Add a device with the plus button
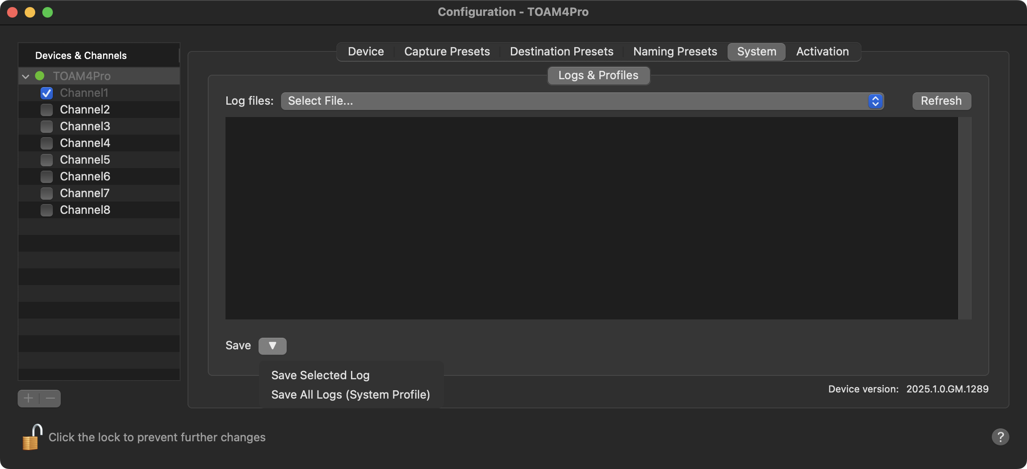Image resolution: width=1027 pixels, height=469 pixels. [29, 398]
